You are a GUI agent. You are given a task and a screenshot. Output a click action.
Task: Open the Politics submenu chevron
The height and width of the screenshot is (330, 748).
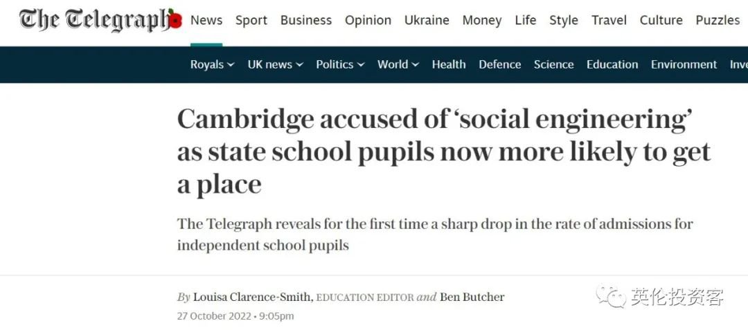pos(360,65)
